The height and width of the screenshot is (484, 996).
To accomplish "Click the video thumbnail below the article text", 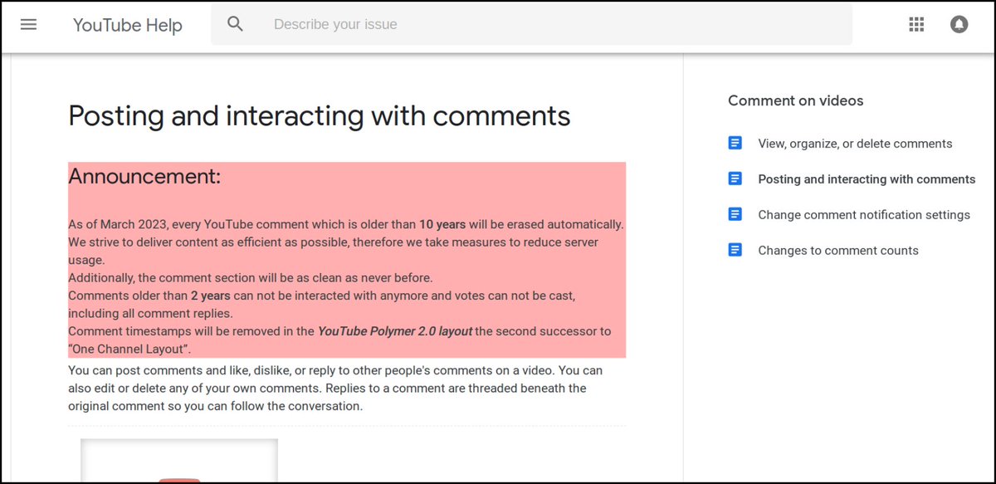I will click(179, 460).
